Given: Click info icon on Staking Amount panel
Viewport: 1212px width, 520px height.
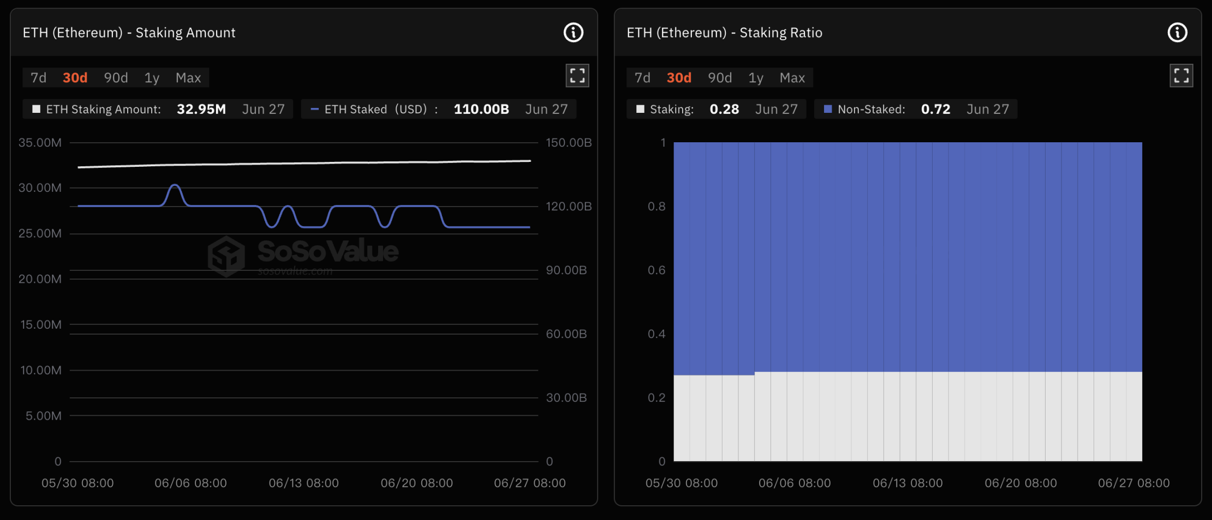Looking at the screenshot, I should [573, 33].
